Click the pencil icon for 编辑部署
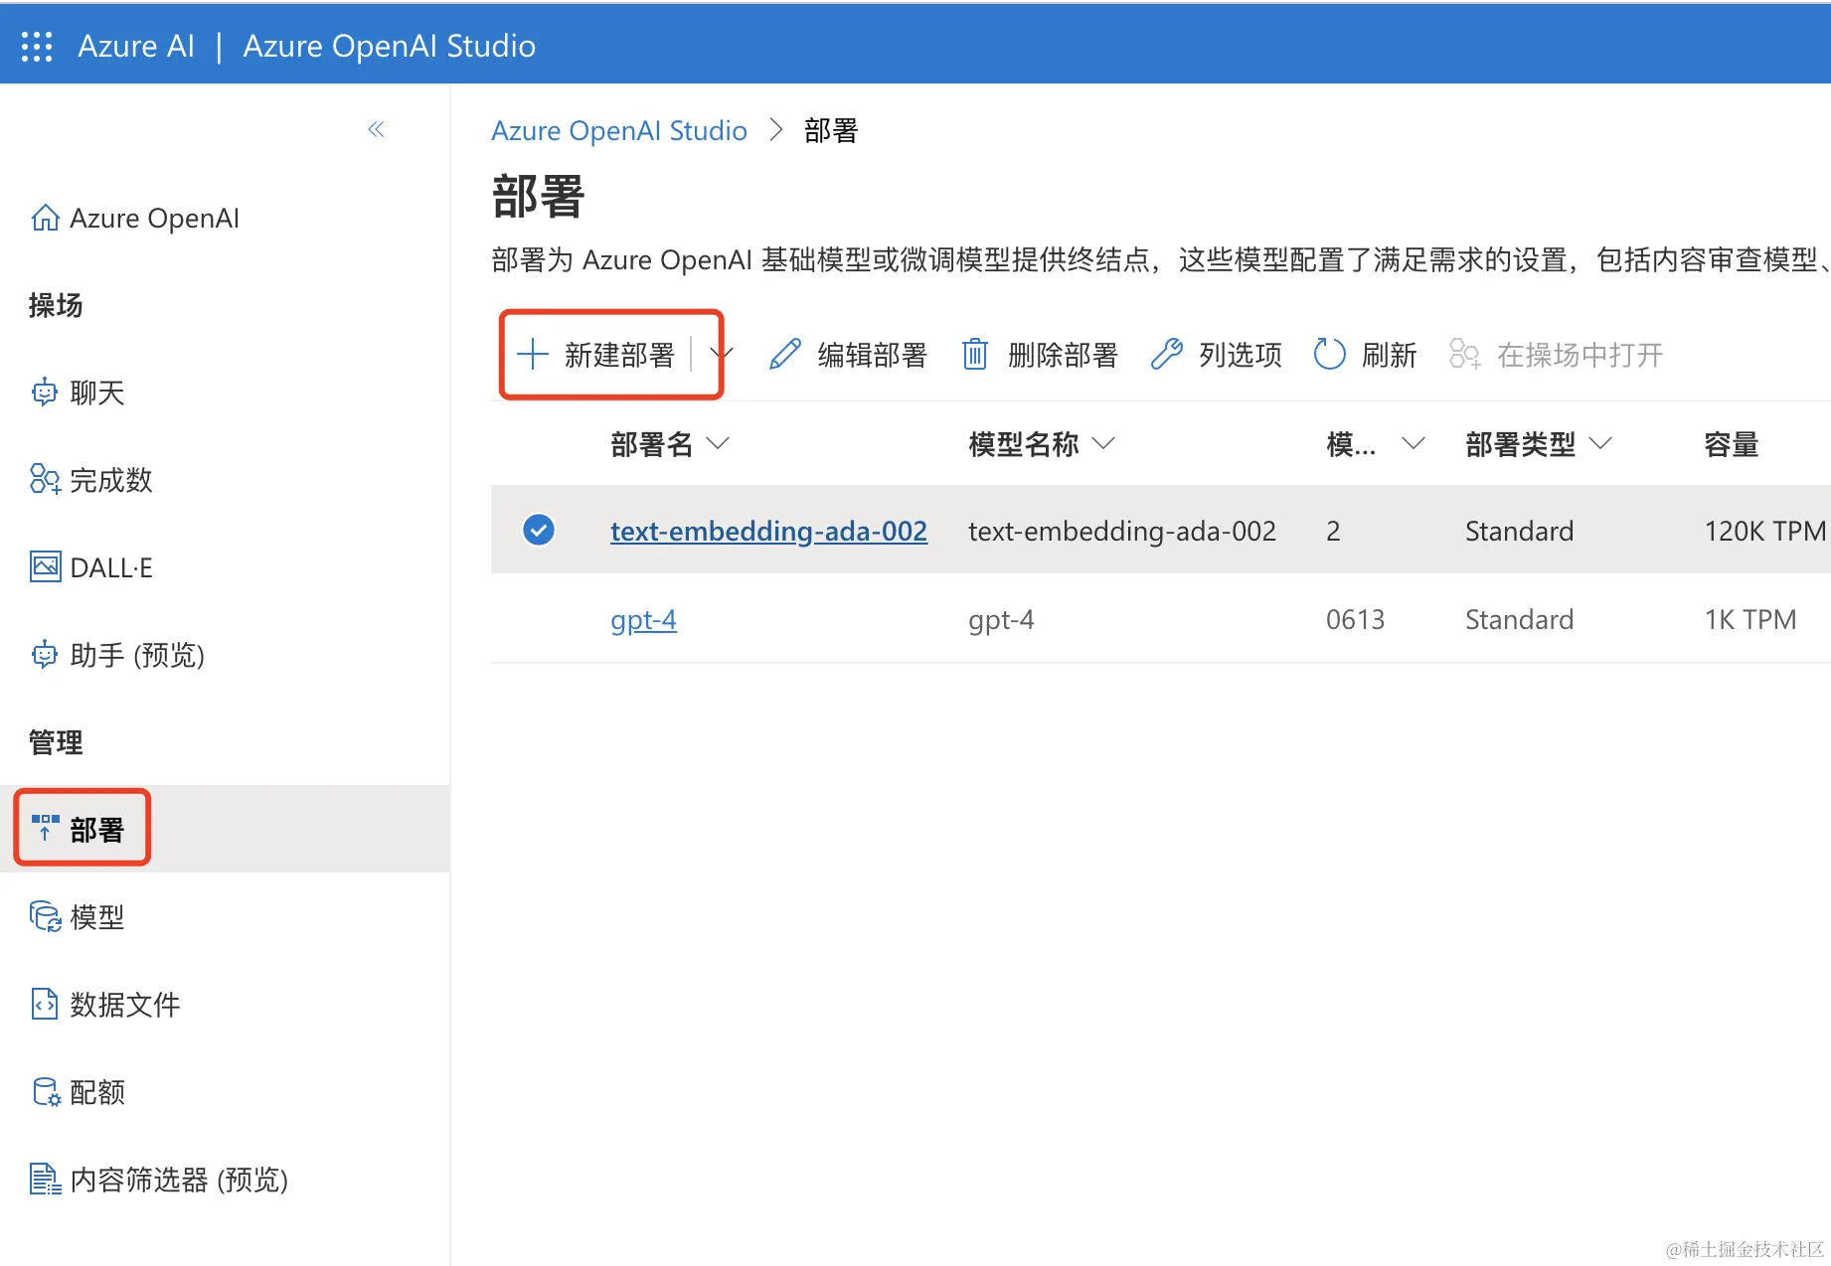The width and height of the screenshot is (1831, 1266). pyautogui.click(x=785, y=355)
